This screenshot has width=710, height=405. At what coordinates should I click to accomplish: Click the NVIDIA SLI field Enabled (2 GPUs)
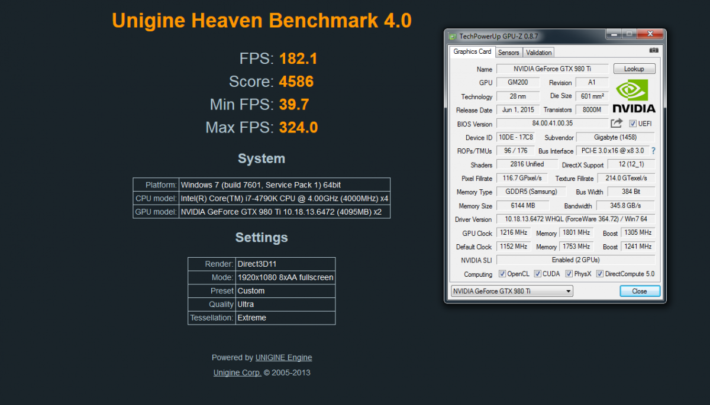tap(576, 260)
